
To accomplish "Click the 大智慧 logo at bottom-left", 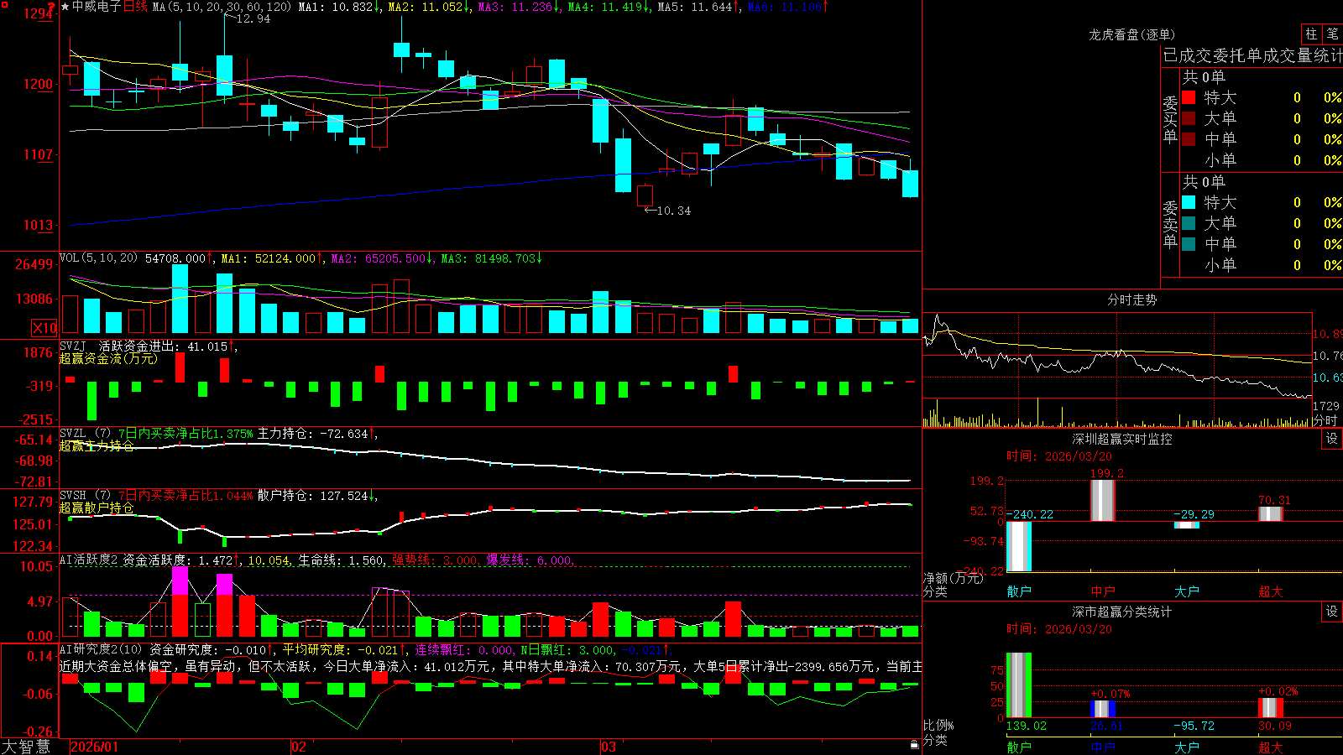I will pyautogui.click(x=26, y=747).
